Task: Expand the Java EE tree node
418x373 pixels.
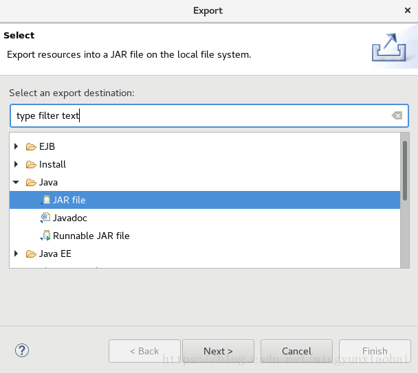Action: pyautogui.click(x=16, y=253)
